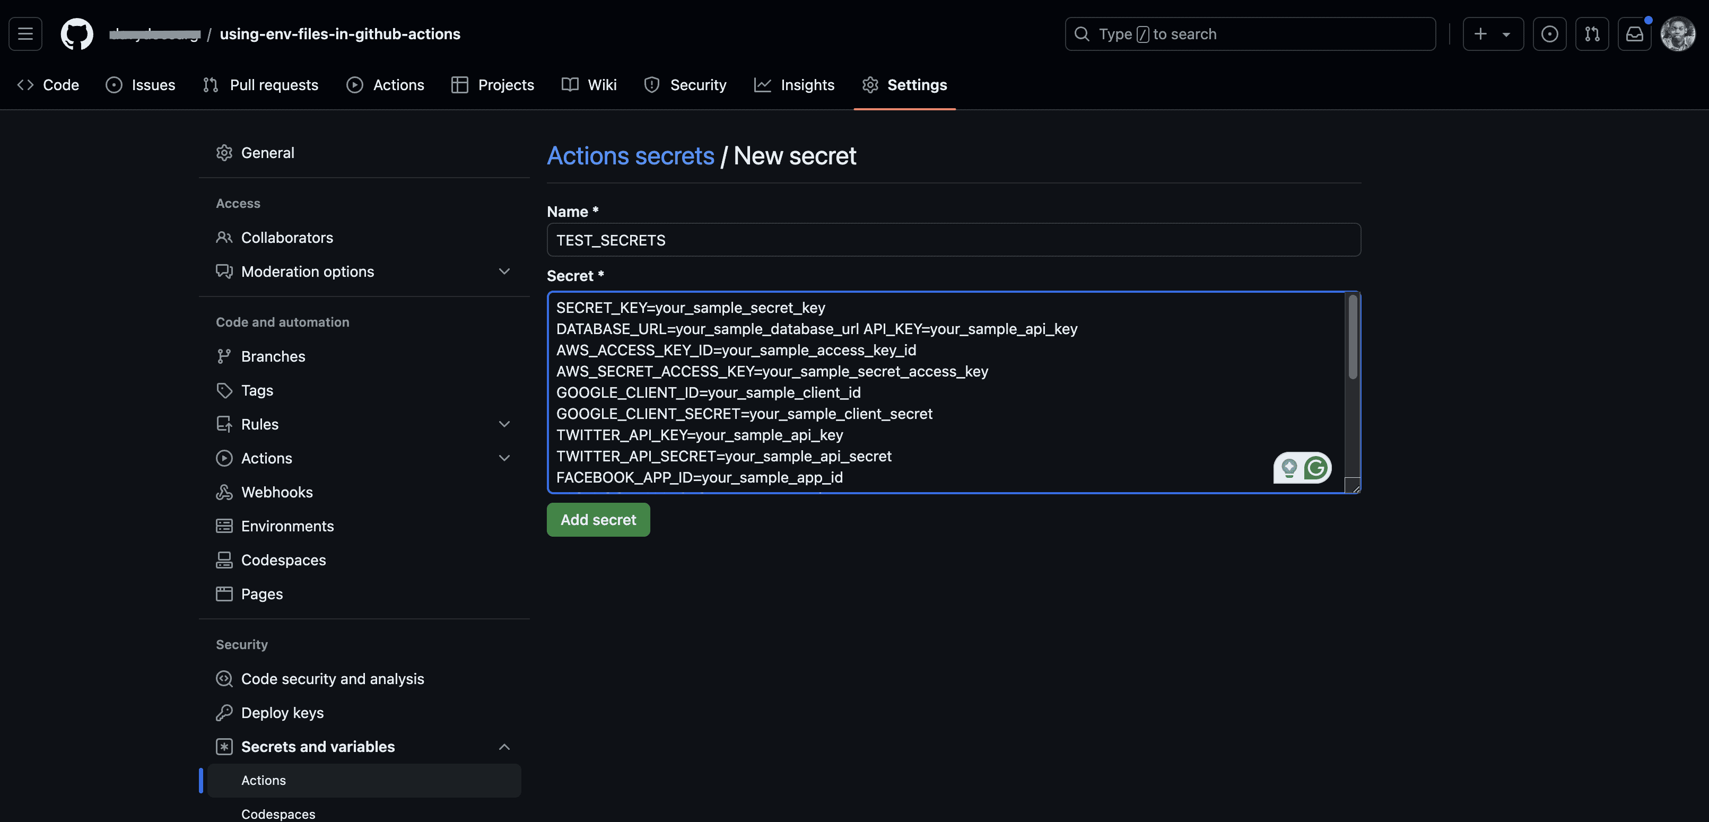Click the Name input field containing TEST_SECRETS

[953, 240]
